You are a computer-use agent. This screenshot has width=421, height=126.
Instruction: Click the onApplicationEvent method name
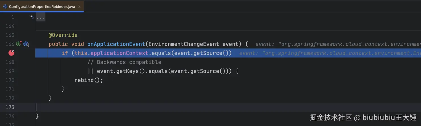(116, 44)
